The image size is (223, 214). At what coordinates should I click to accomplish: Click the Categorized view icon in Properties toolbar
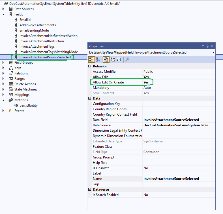[91, 59]
